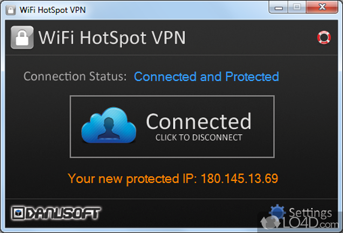Image resolution: width=343 pixels, height=233 pixels.
Task: Click the large Connected text
Action: point(199,122)
